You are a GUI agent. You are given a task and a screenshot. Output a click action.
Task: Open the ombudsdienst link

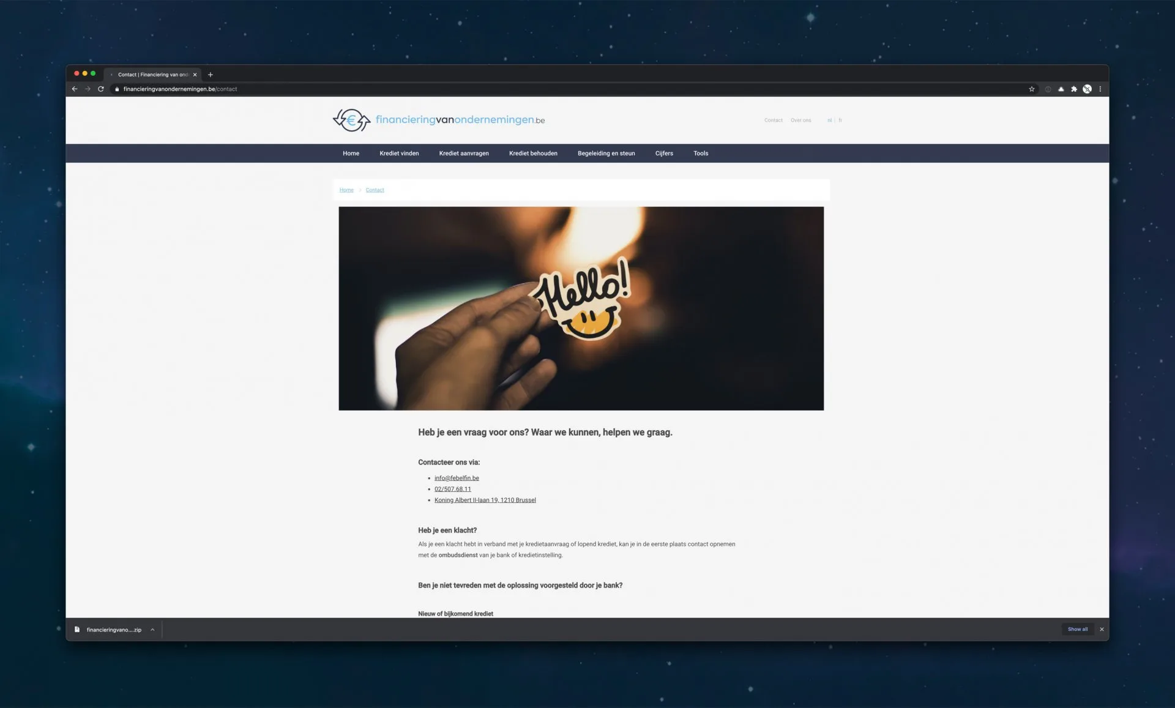click(x=458, y=555)
